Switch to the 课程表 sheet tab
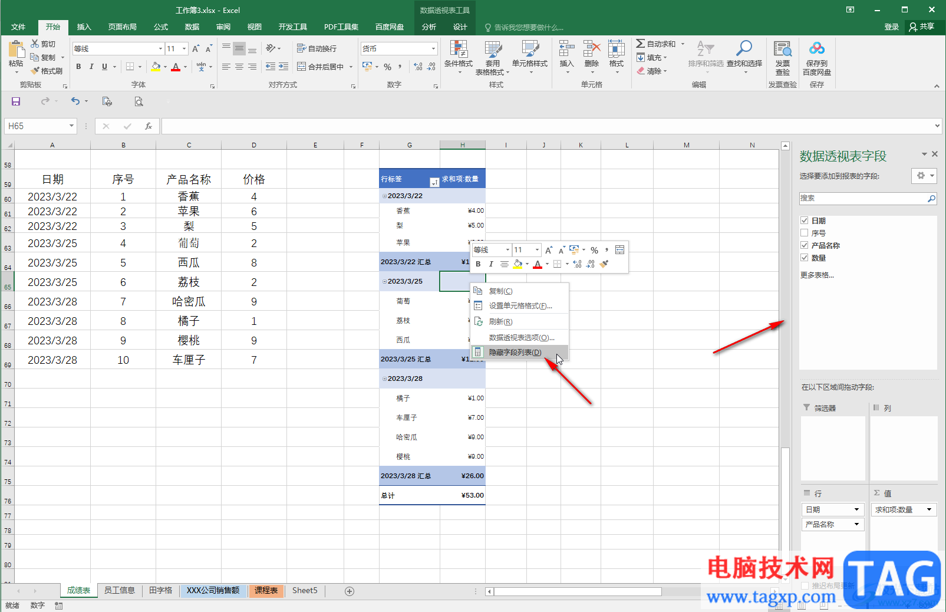 tap(266, 590)
